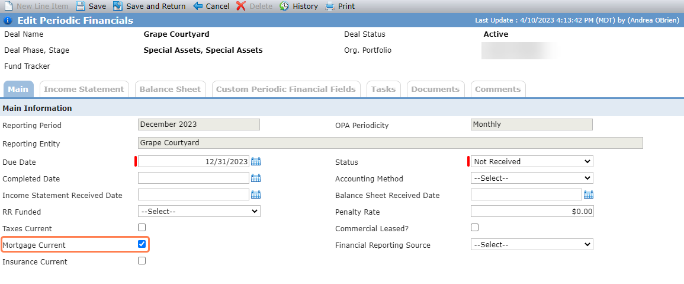This screenshot has width=684, height=284.
Task: Open History via the clock icon
Action: pyautogui.click(x=284, y=6)
